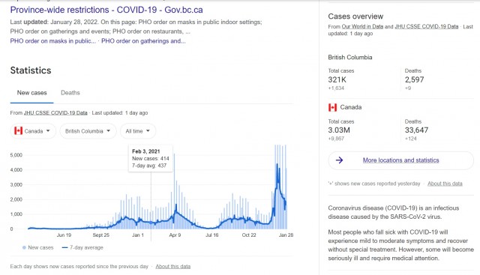Click the 'Sept 25' axis label
The width and height of the screenshot is (480, 275).
(x=101, y=235)
